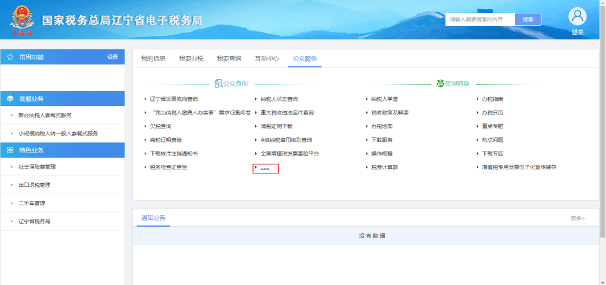Focus the search input field
The image size is (606, 285).
tap(480, 20)
